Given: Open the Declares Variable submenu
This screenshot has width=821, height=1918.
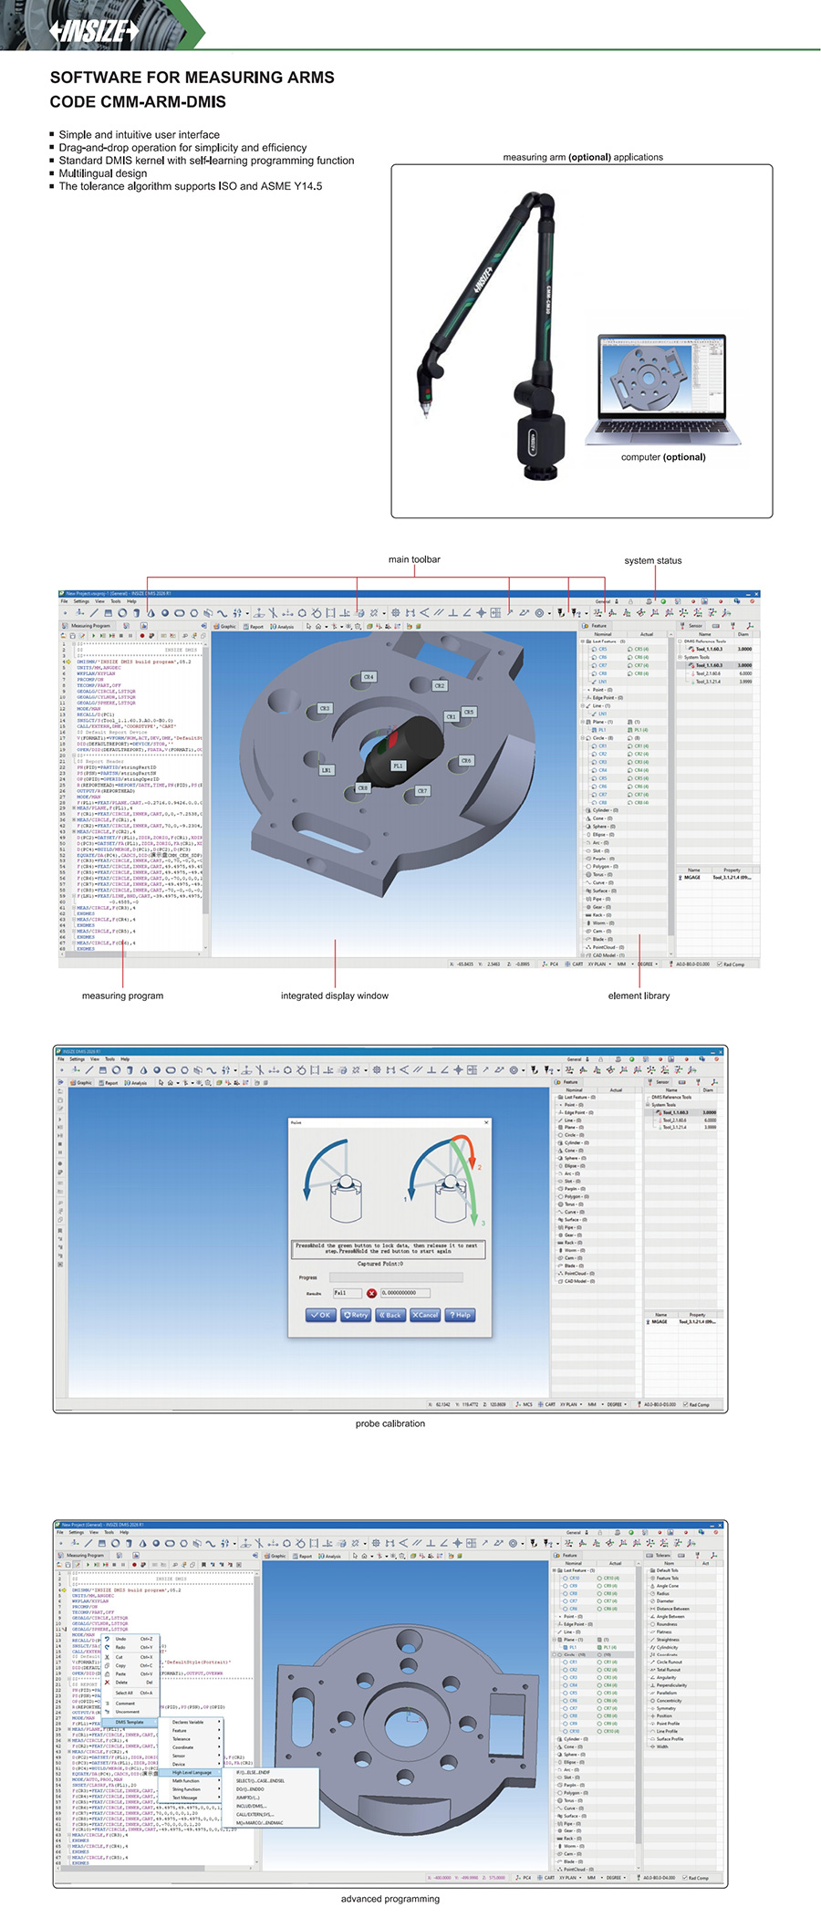Looking at the screenshot, I should tap(189, 1722).
